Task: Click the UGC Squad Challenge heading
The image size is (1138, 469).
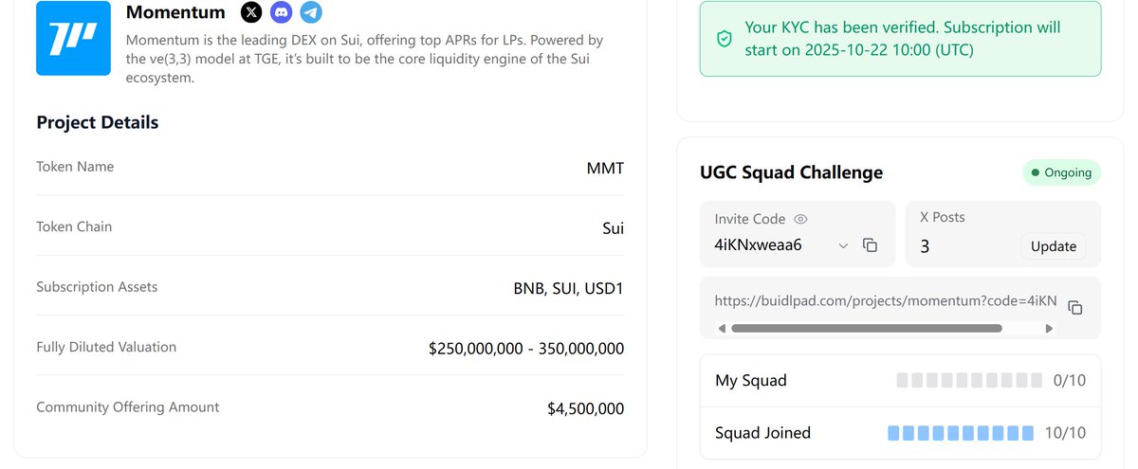Action: (x=791, y=172)
